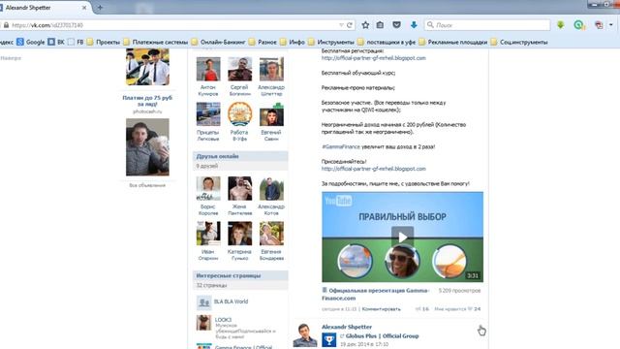This screenshot has height=349, width=620.
Task: Click the repost count icon showing 16
Action: 422,309
